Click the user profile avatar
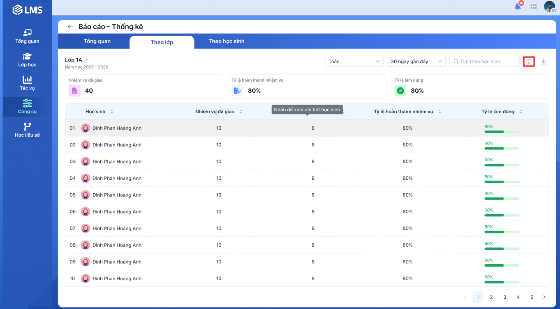 pos(549,7)
